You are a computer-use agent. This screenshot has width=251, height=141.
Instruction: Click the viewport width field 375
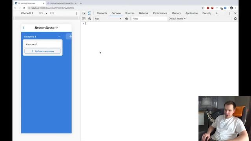(x=41, y=13)
